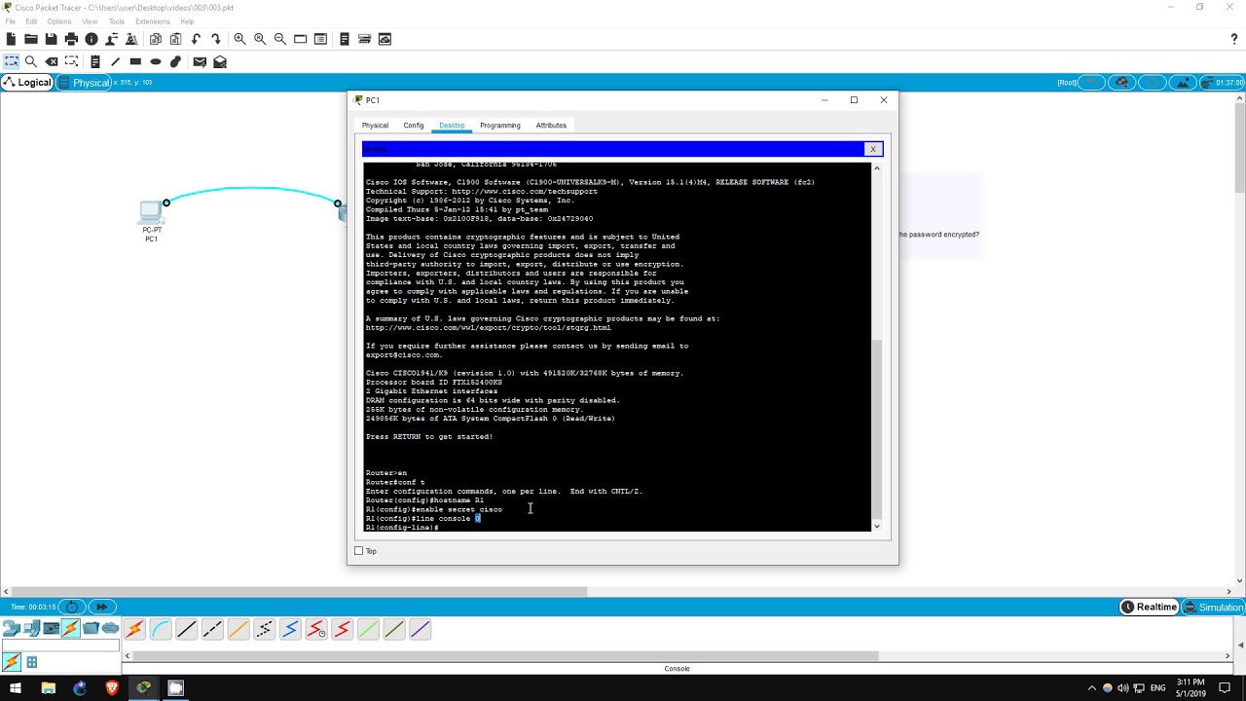Pick automatic connection lightning icon
1246x701 pixels.
pyautogui.click(x=134, y=630)
